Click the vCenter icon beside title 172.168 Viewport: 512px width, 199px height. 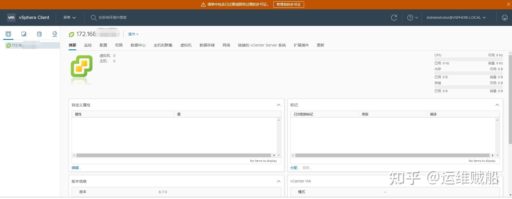coord(71,34)
